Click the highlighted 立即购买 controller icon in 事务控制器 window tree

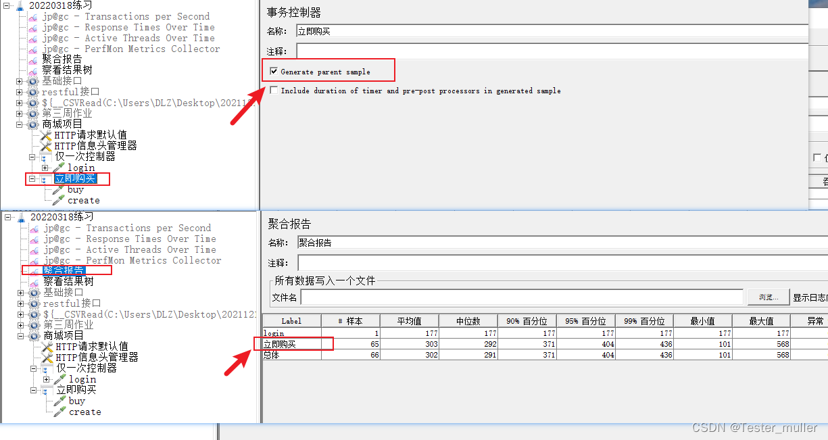point(46,179)
